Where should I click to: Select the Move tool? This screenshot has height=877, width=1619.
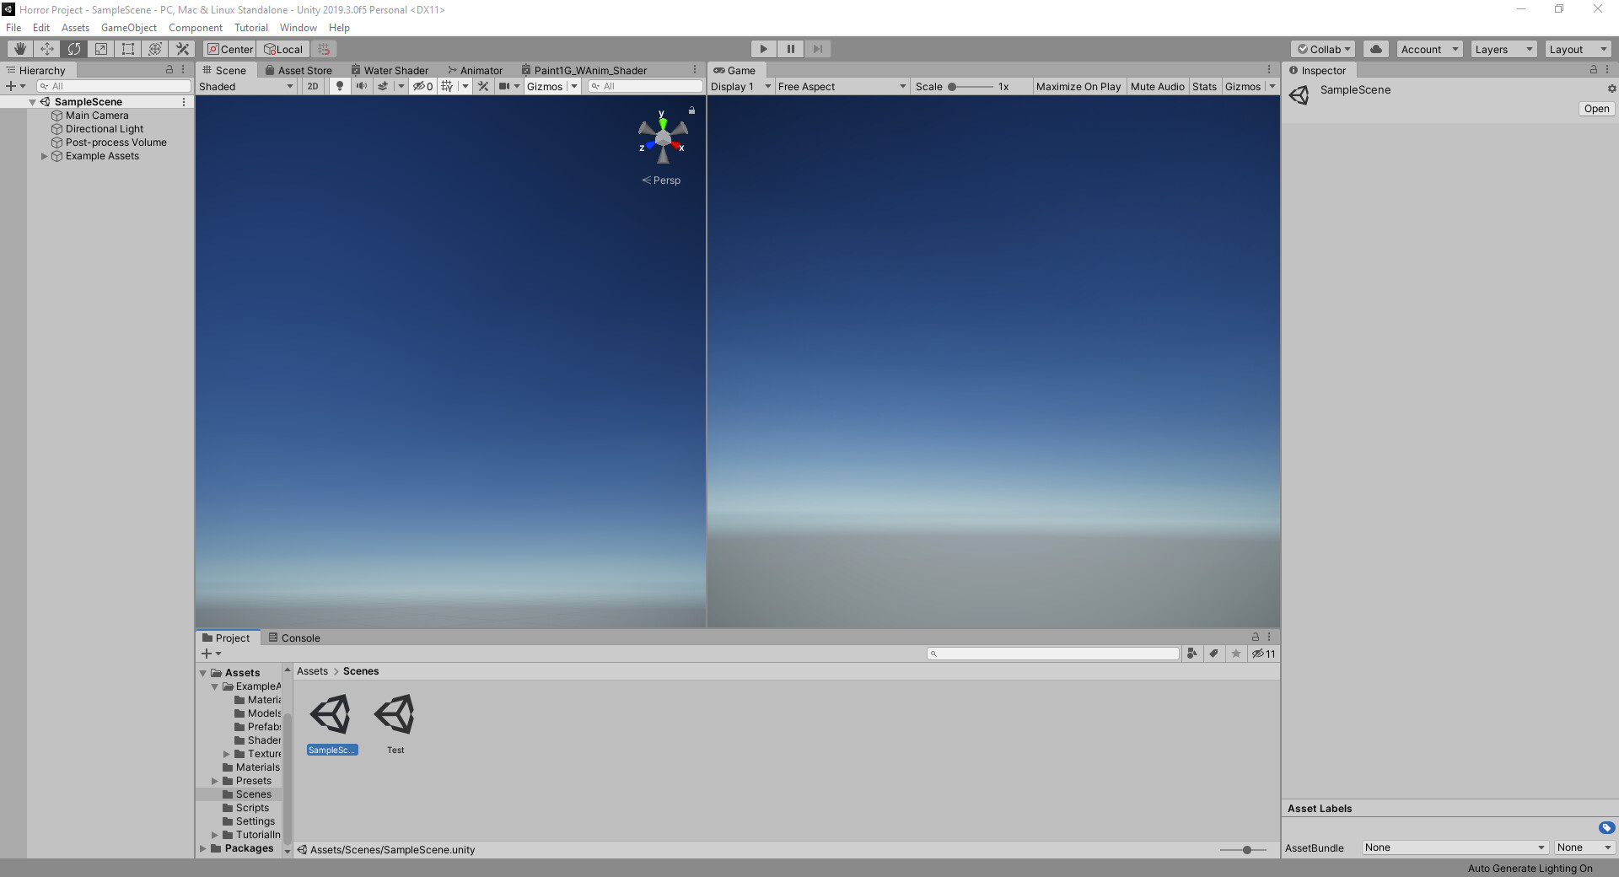click(x=46, y=49)
